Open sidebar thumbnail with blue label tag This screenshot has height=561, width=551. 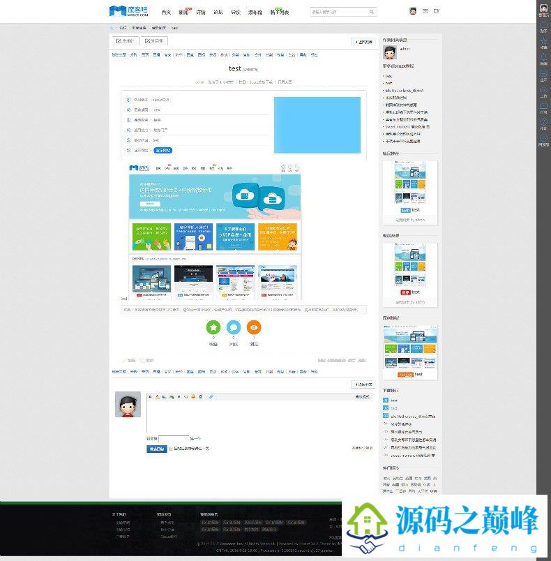coord(410,188)
